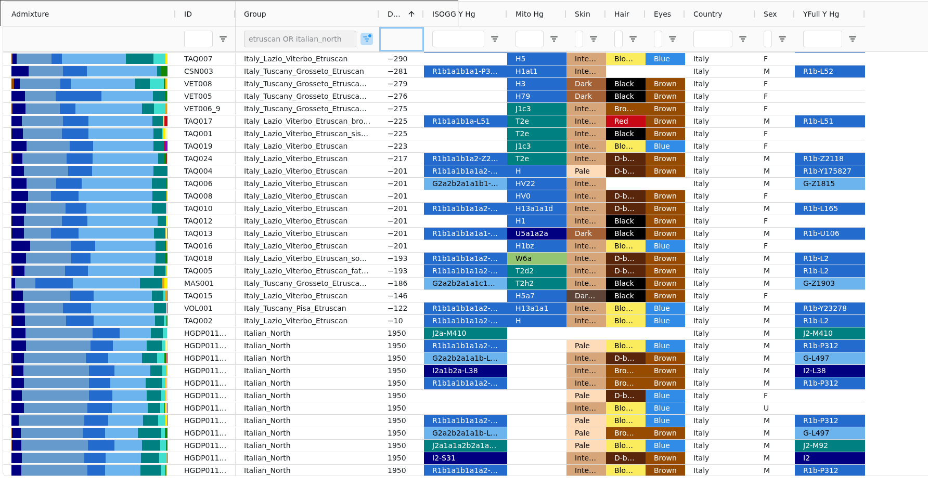Open the Skin column filter icon
Image resolution: width=928 pixels, height=487 pixels.
(594, 39)
